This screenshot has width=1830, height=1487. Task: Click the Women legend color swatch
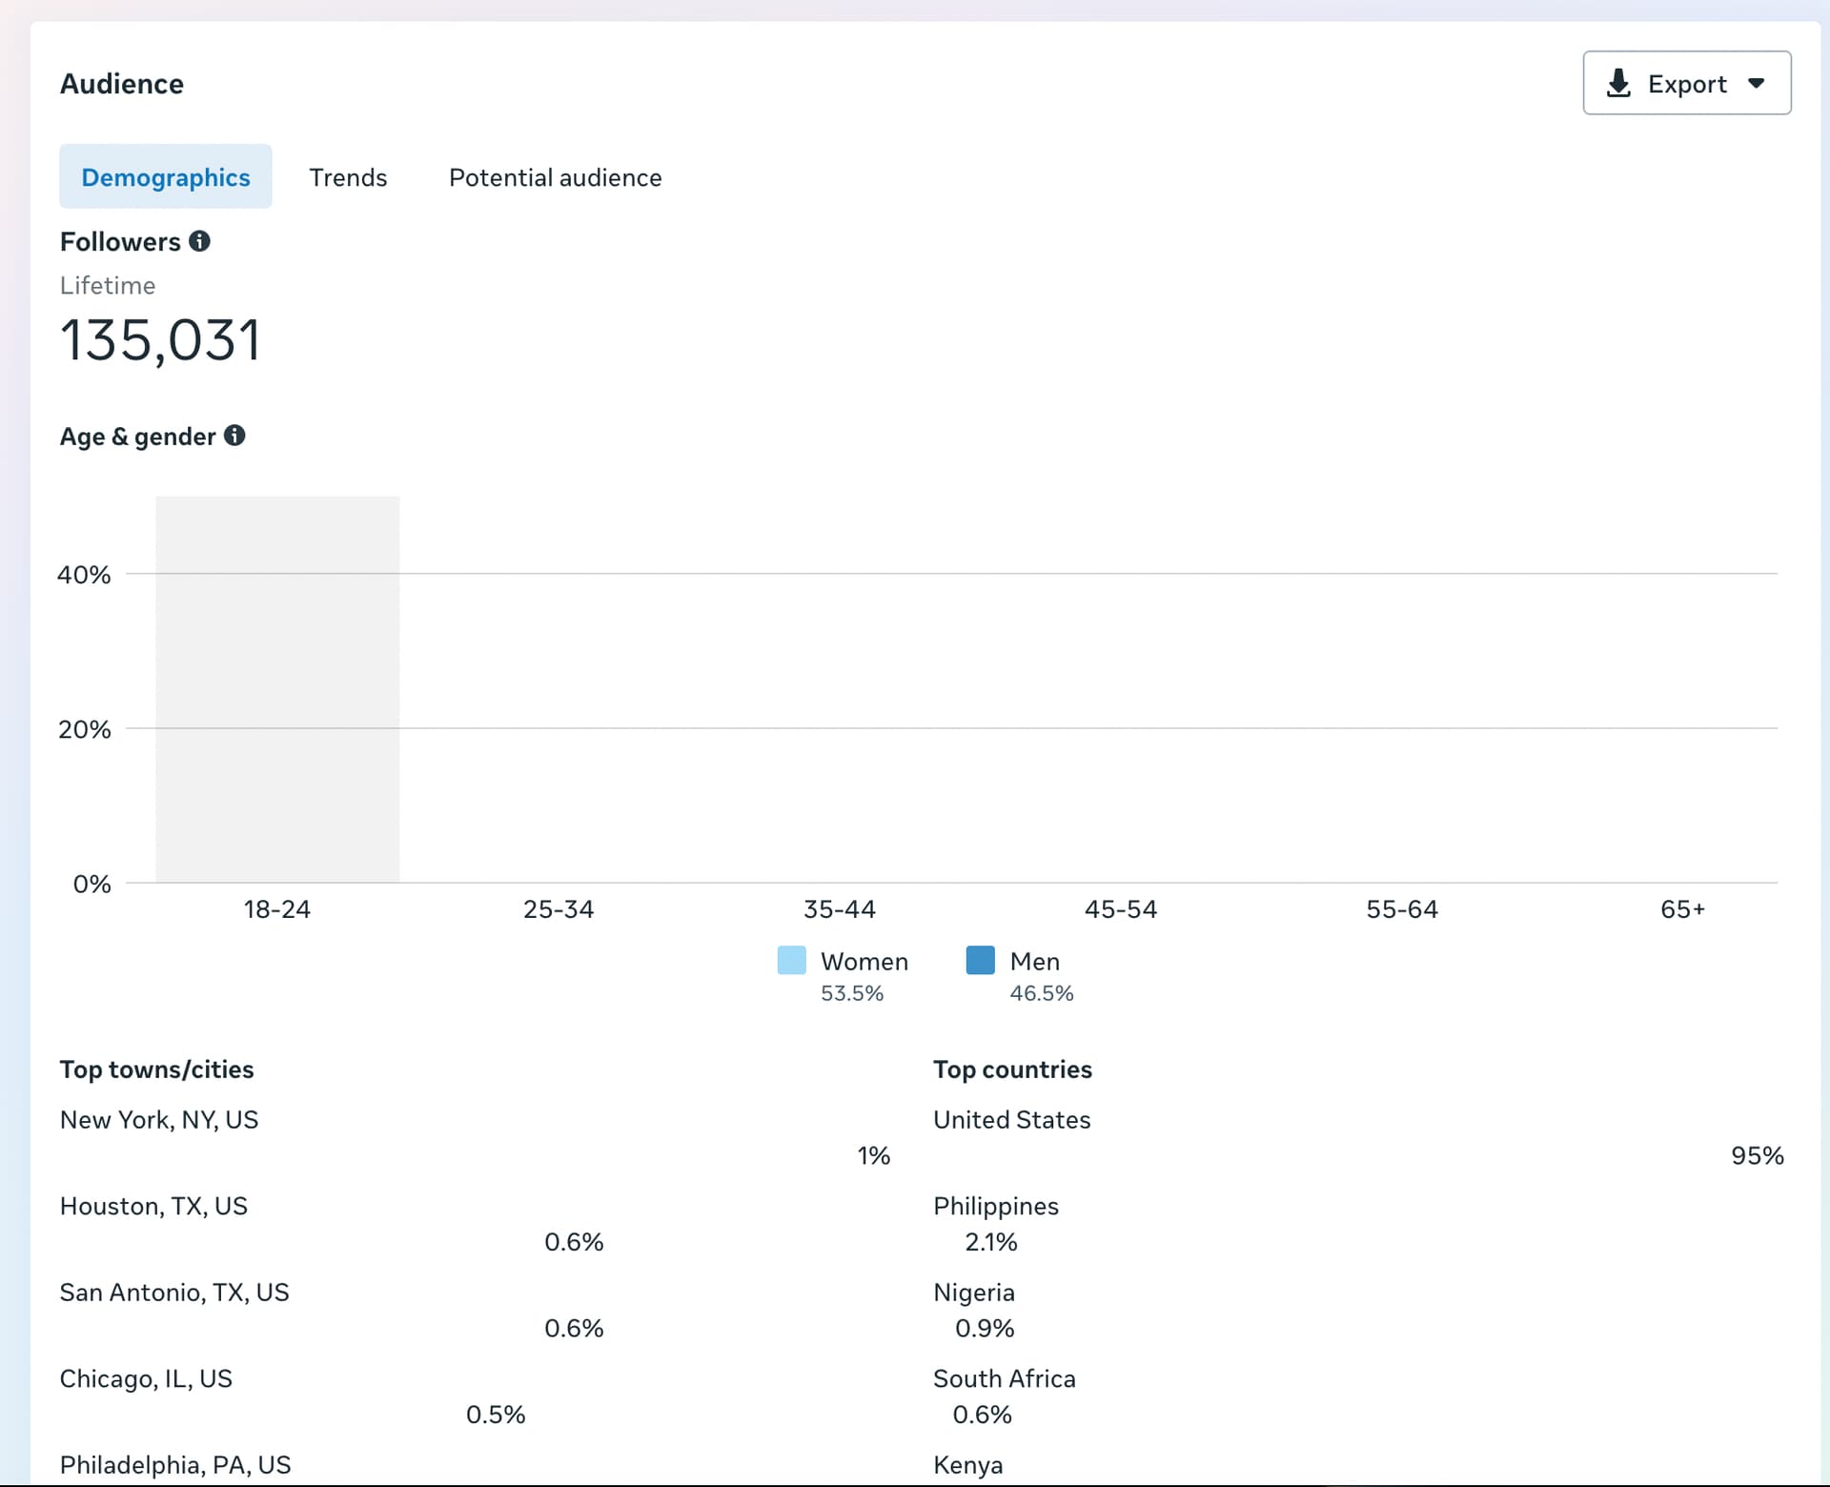pyautogui.click(x=791, y=960)
